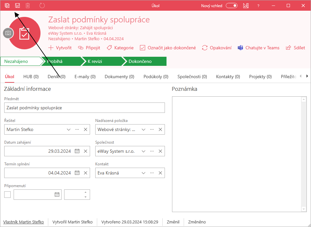Expand the Kontakt dropdown
Screen dimensions: 311x227
point(144,173)
